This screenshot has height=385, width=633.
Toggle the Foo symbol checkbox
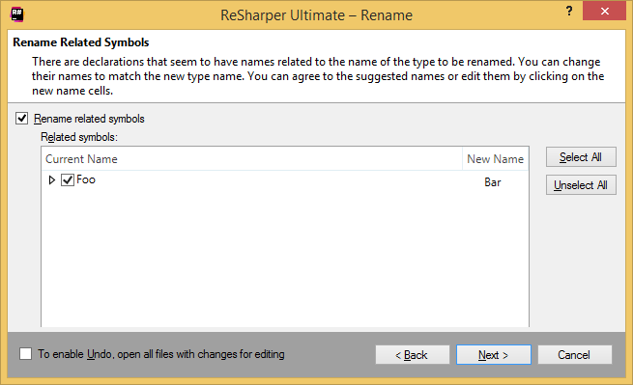pyautogui.click(x=68, y=179)
